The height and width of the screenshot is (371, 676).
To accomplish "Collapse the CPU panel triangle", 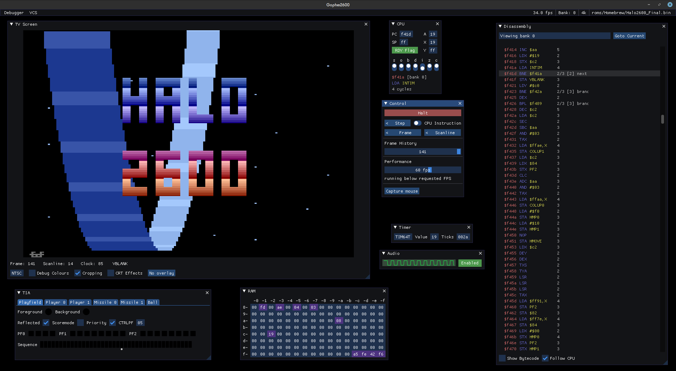I will click(393, 24).
